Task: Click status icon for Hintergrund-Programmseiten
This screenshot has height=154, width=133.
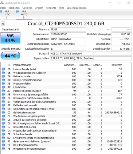Action: 3,148
